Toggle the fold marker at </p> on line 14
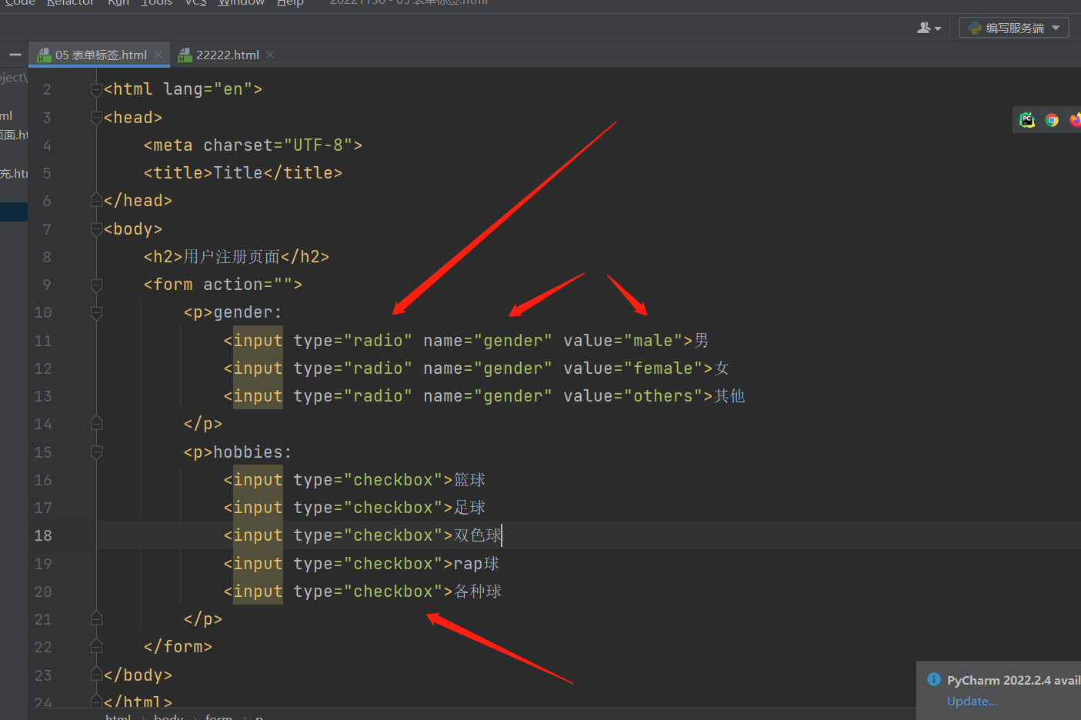Image resolution: width=1081 pixels, height=720 pixels. coord(96,424)
